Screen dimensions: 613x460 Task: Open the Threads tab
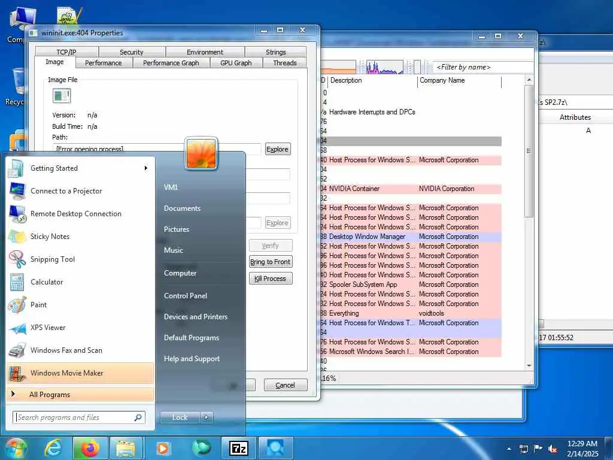coord(284,62)
